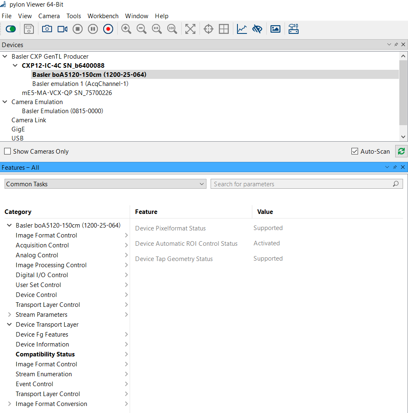Pause the image grab
Screen dimensions: 408x413
tap(93, 29)
